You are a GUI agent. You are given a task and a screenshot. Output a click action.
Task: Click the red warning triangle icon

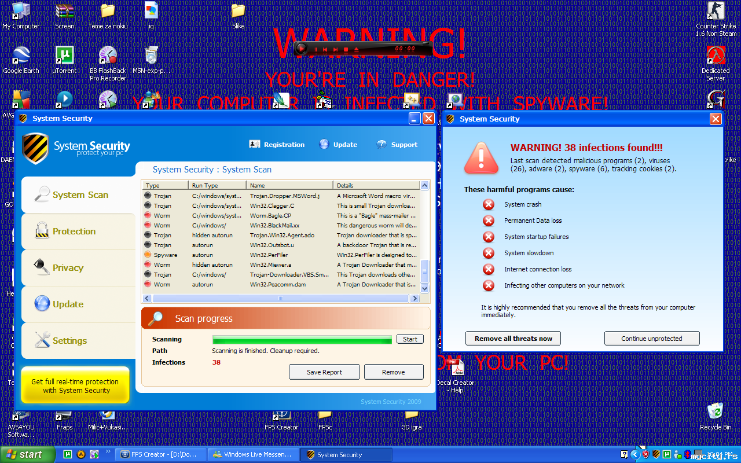point(480,158)
